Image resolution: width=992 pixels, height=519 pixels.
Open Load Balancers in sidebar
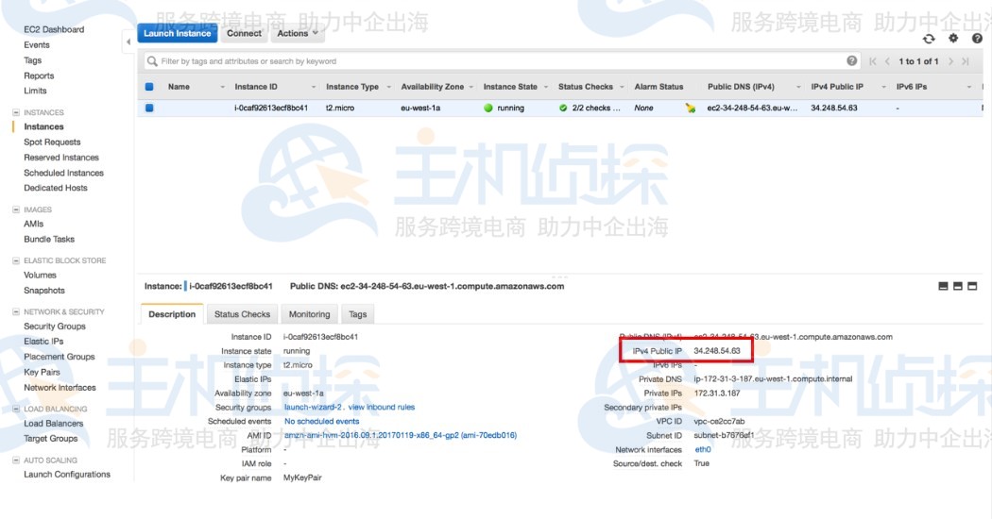tap(53, 424)
